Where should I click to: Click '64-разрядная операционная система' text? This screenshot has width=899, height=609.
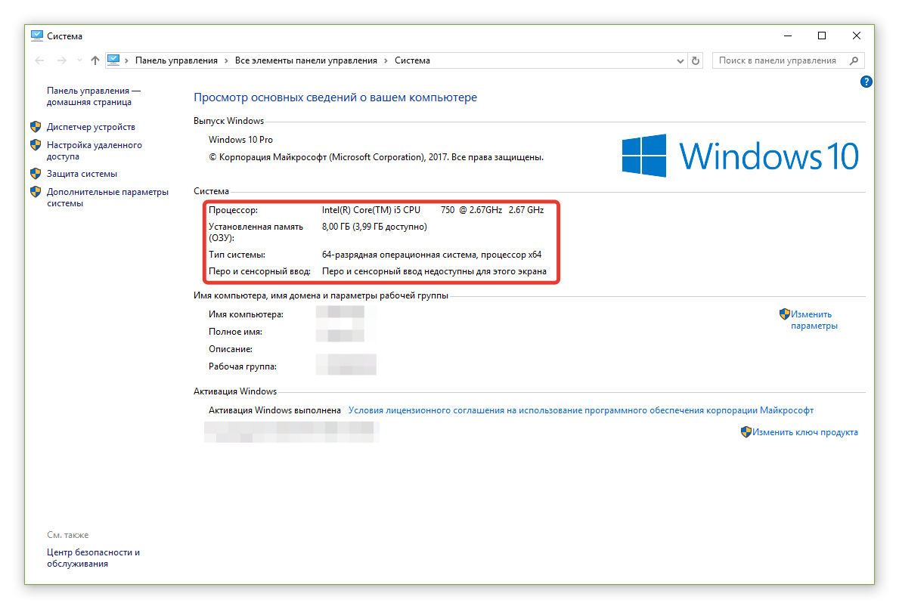[x=399, y=255]
